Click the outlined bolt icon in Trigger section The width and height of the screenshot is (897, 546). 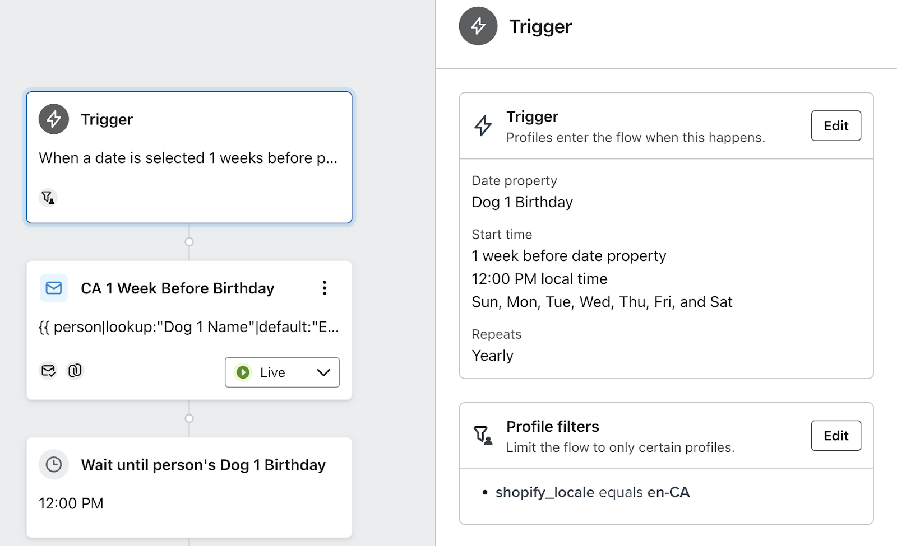(483, 125)
